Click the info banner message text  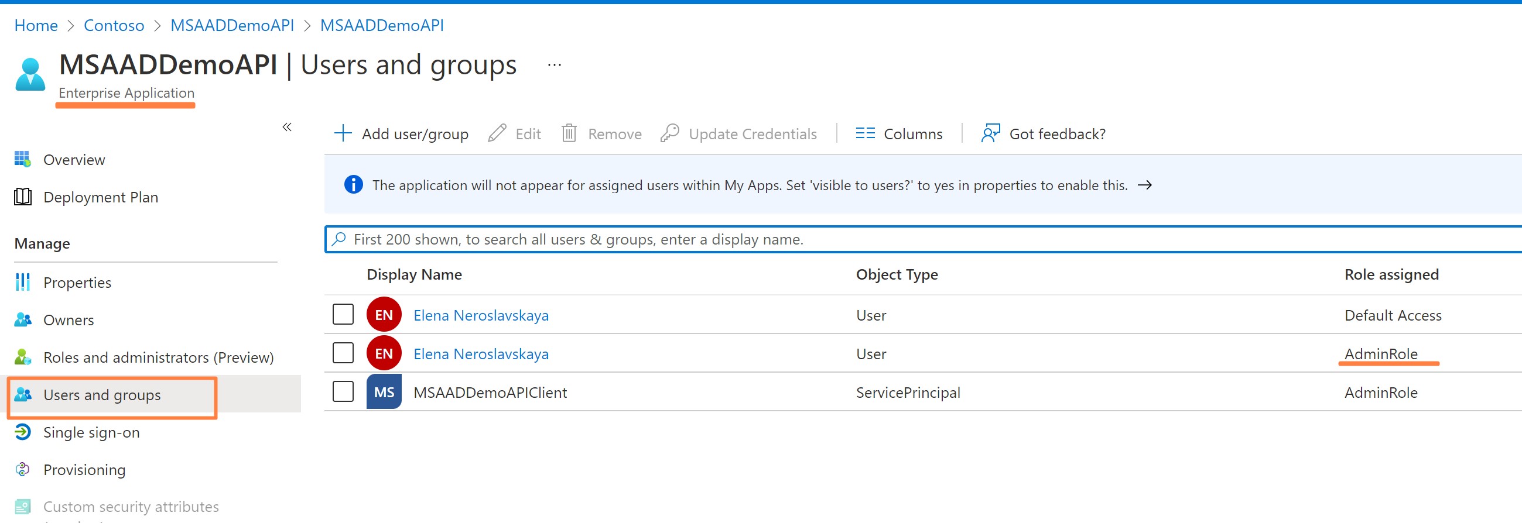tap(750, 185)
